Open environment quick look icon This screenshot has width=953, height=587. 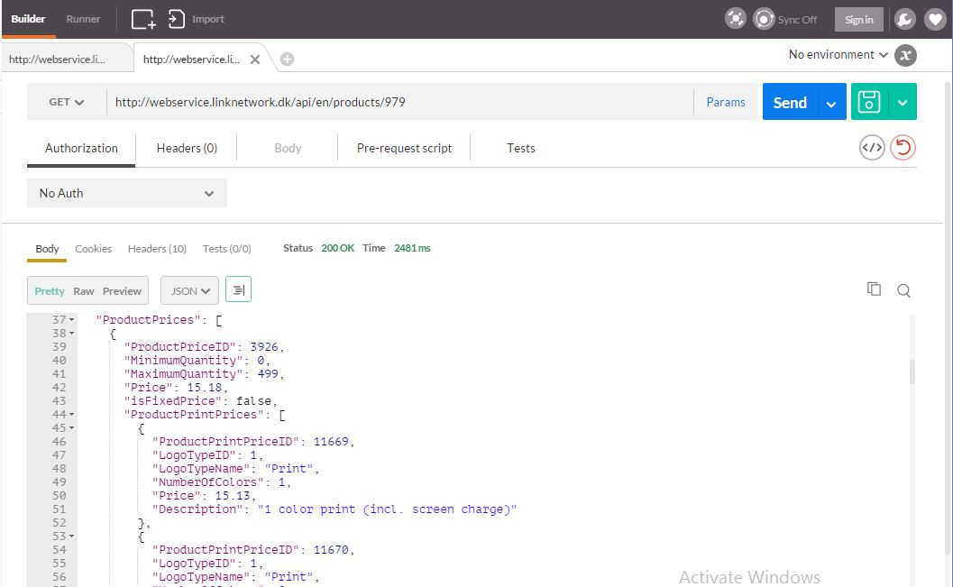click(x=905, y=55)
